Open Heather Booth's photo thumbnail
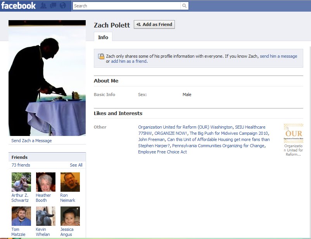311x239 pixels. click(46, 182)
